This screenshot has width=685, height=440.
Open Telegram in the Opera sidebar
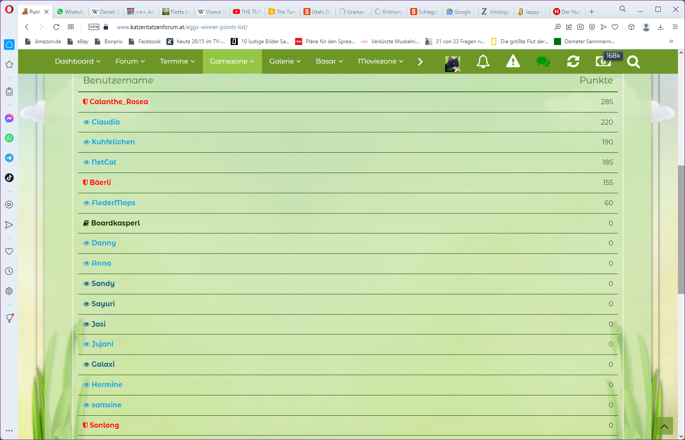(x=9, y=158)
